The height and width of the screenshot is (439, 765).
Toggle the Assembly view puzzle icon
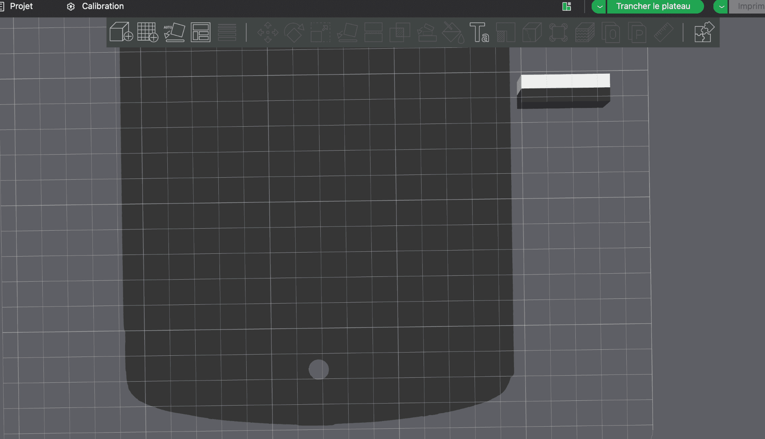(x=704, y=32)
